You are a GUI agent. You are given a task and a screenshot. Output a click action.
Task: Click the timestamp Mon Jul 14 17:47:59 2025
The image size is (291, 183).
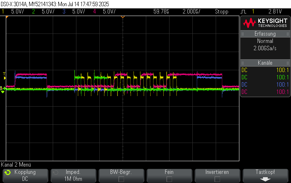pyautogui.click(x=83, y=4)
